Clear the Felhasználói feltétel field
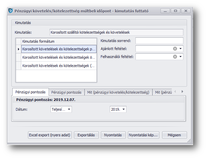 click(175, 57)
